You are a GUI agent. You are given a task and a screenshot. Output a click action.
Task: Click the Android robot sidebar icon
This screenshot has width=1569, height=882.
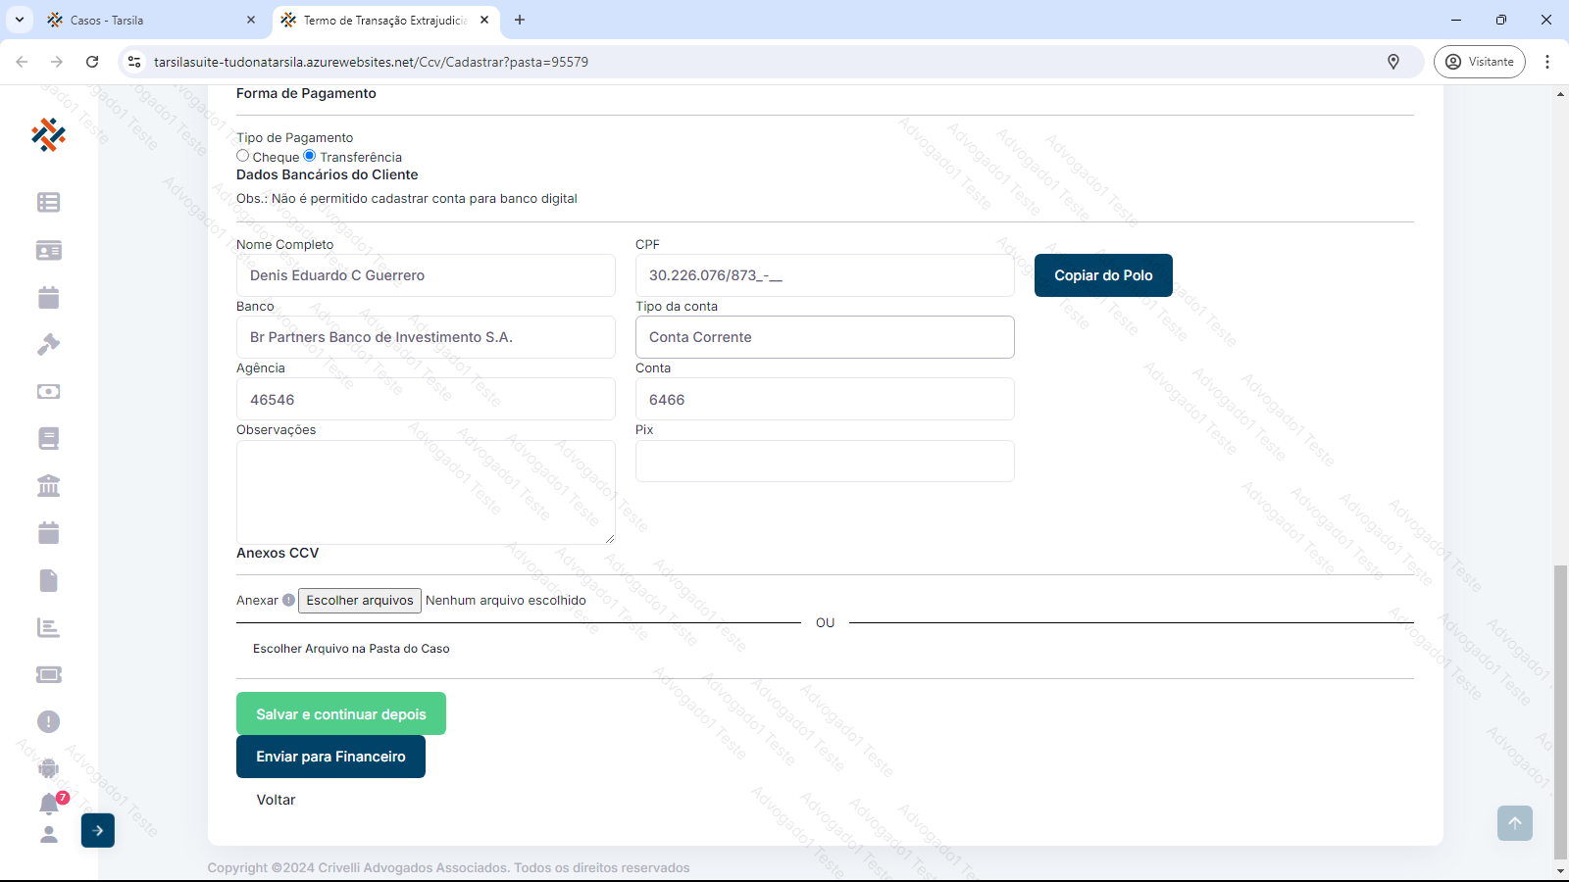pyautogui.click(x=48, y=769)
